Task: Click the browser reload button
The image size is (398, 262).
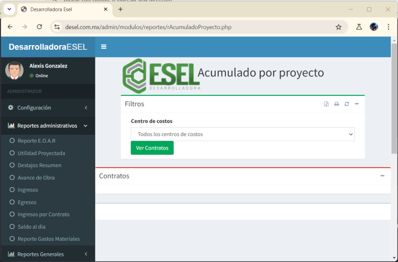Action: 39,27
